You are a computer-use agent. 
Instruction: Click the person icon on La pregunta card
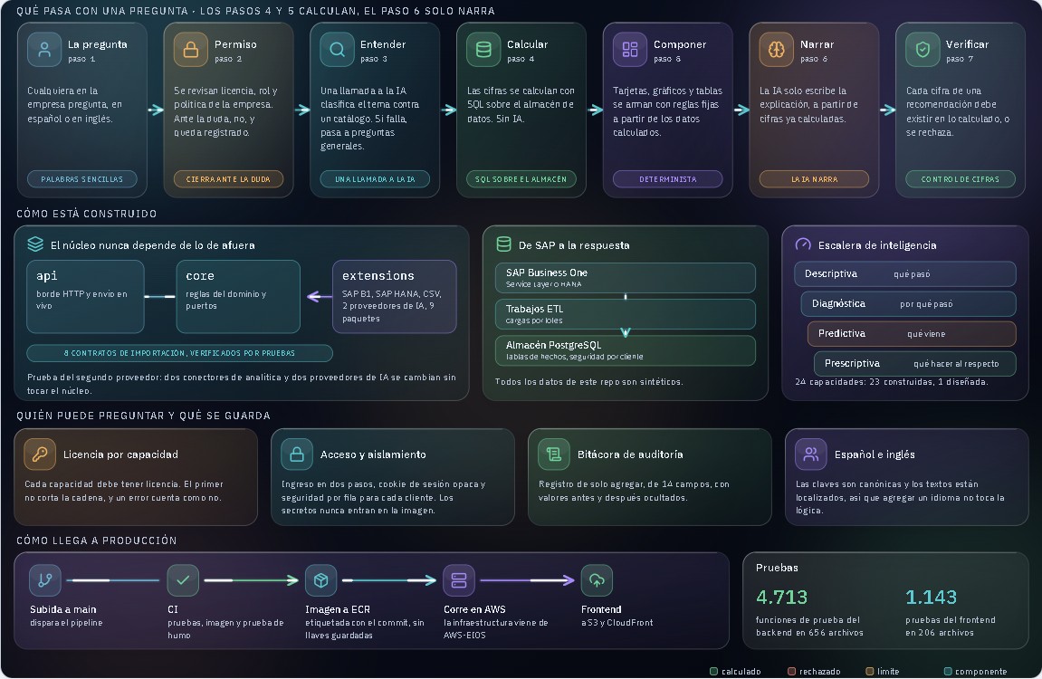pyautogui.click(x=44, y=50)
